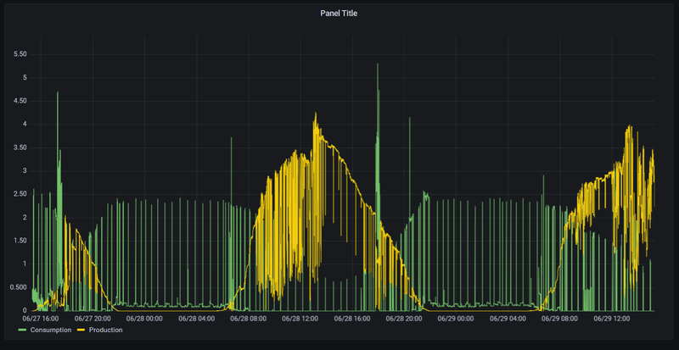Click the 06/27 20:00 time axis label
The height and width of the screenshot is (350, 679).
[93, 319]
